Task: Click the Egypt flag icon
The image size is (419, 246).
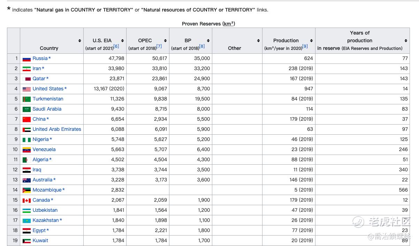Action: coord(26,231)
